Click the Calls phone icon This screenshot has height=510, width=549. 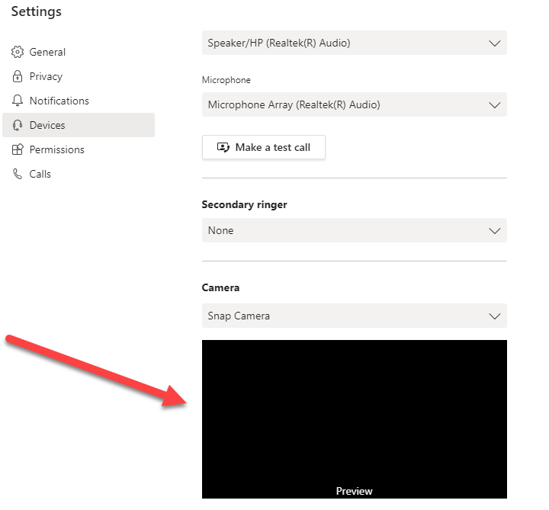(x=17, y=174)
